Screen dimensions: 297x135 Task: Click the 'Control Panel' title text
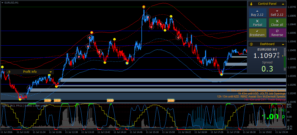pyautogui.click(x=267, y=4)
